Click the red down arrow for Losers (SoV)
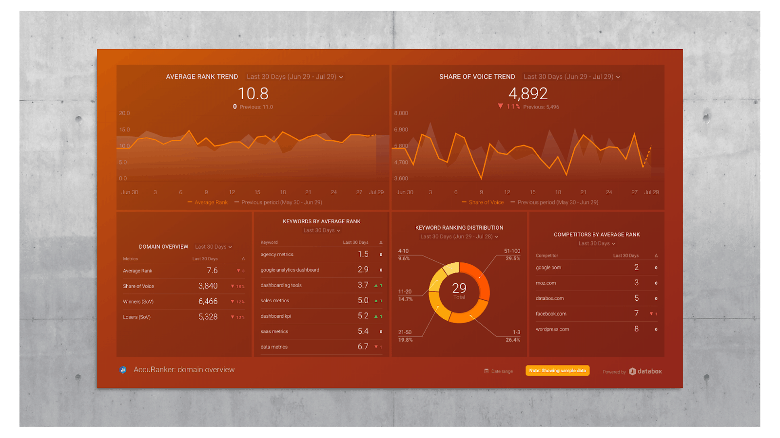Image resolution: width=780 pixels, height=438 pixels. point(233,317)
